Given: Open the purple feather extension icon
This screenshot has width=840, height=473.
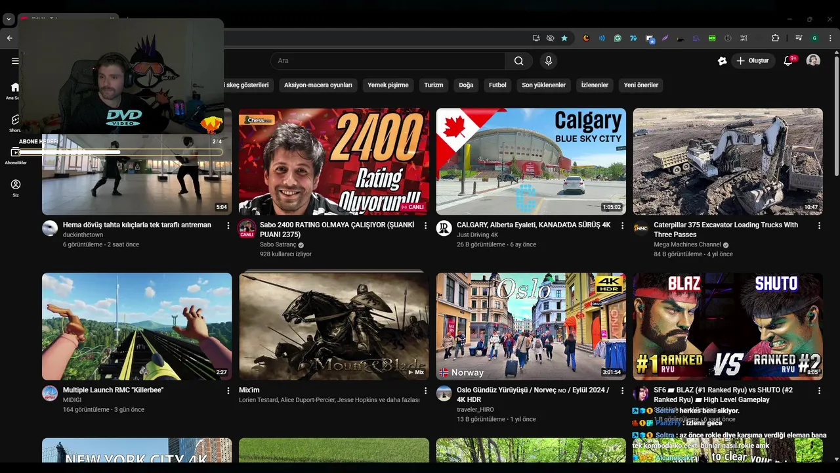Looking at the screenshot, I should point(665,38).
